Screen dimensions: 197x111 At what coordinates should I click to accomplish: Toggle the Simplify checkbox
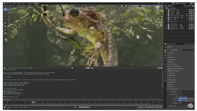169,57
